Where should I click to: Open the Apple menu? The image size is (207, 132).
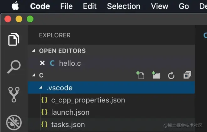point(15,6)
